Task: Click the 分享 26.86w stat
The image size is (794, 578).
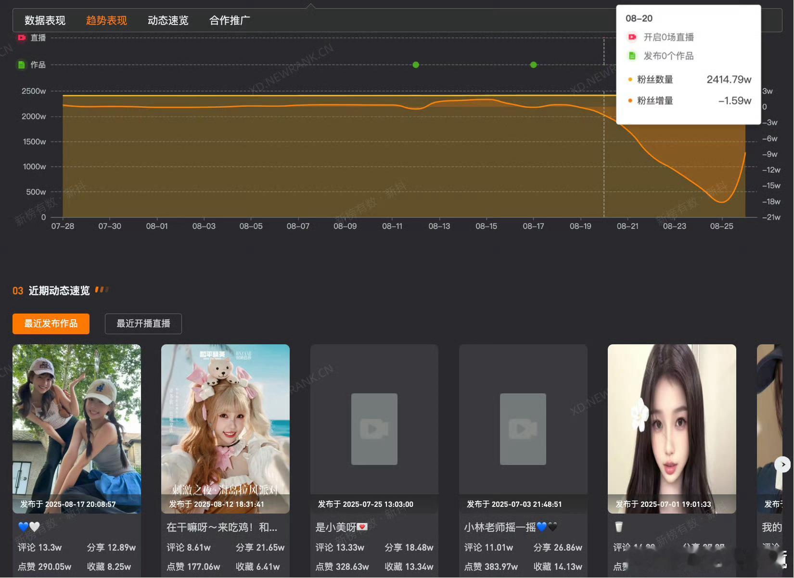Action: tap(558, 548)
